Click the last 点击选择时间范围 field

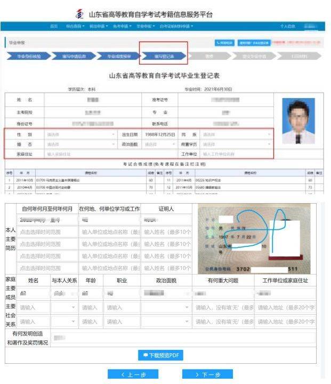pyautogui.click(x=47, y=268)
